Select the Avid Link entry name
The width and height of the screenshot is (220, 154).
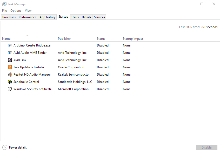tap(20, 60)
